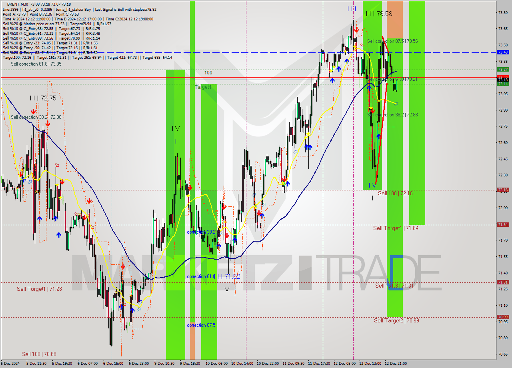Screen dimensions: 512x368
Task: Click the 'Sell Target1 | 71.28' label
Action: click(39, 289)
